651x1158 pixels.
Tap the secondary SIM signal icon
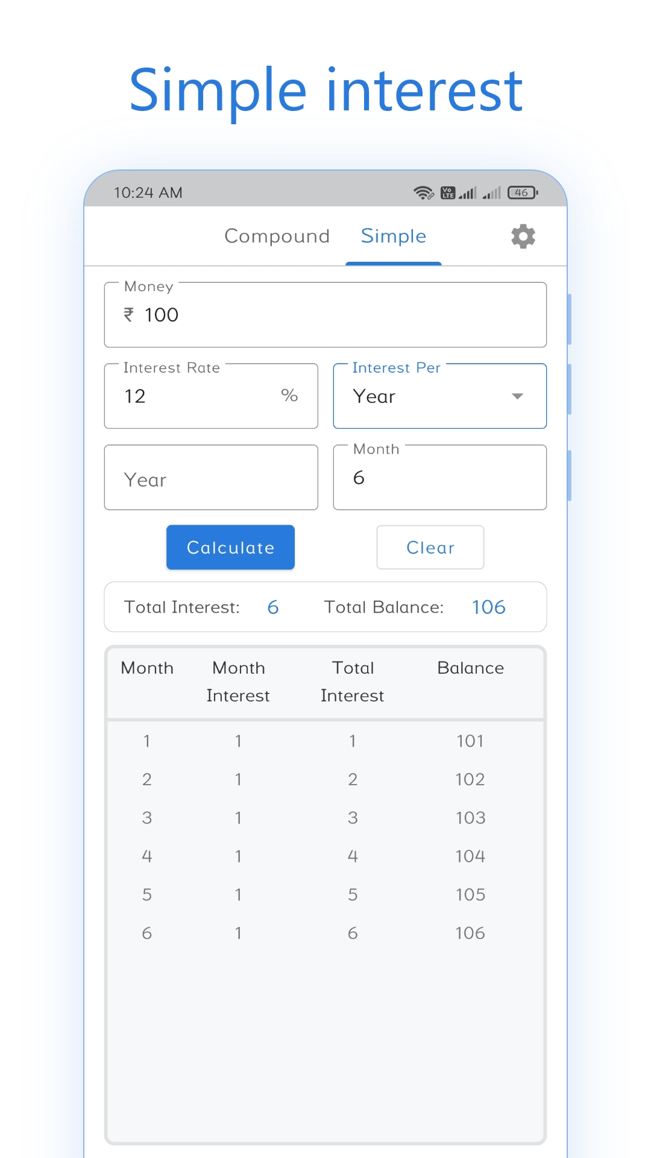click(x=492, y=194)
